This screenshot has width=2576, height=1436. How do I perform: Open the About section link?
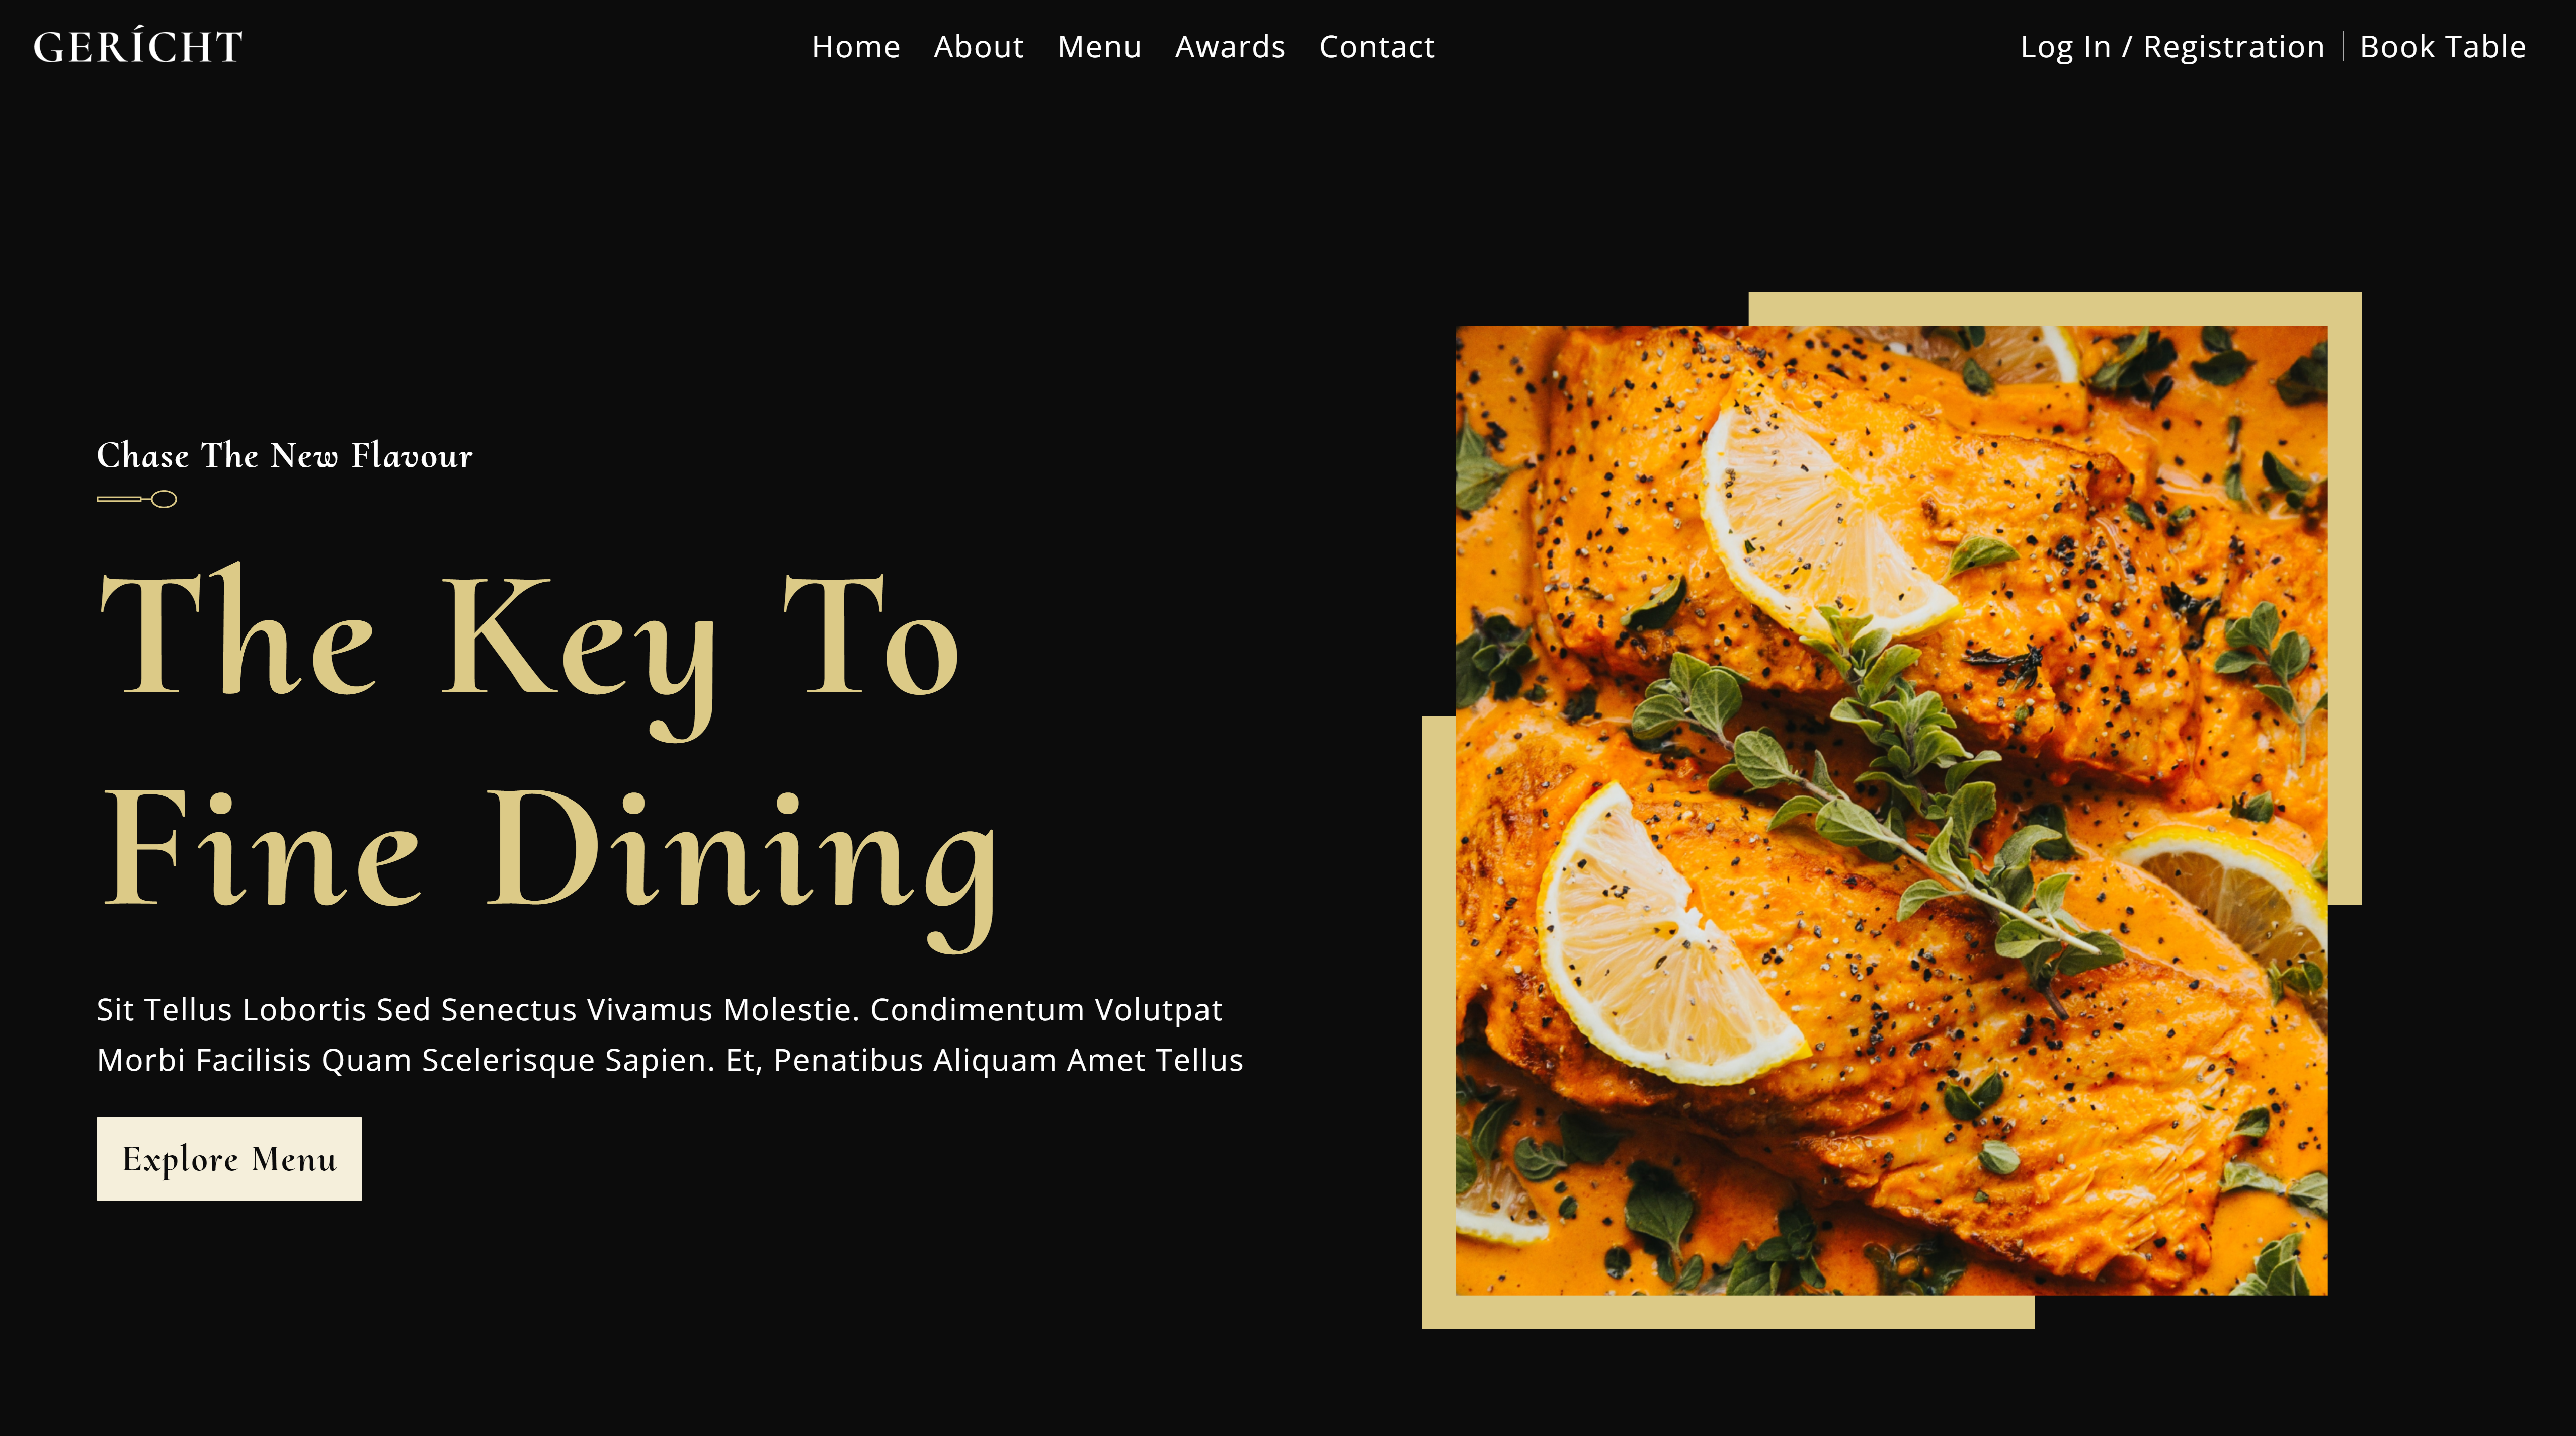[978, 47]
